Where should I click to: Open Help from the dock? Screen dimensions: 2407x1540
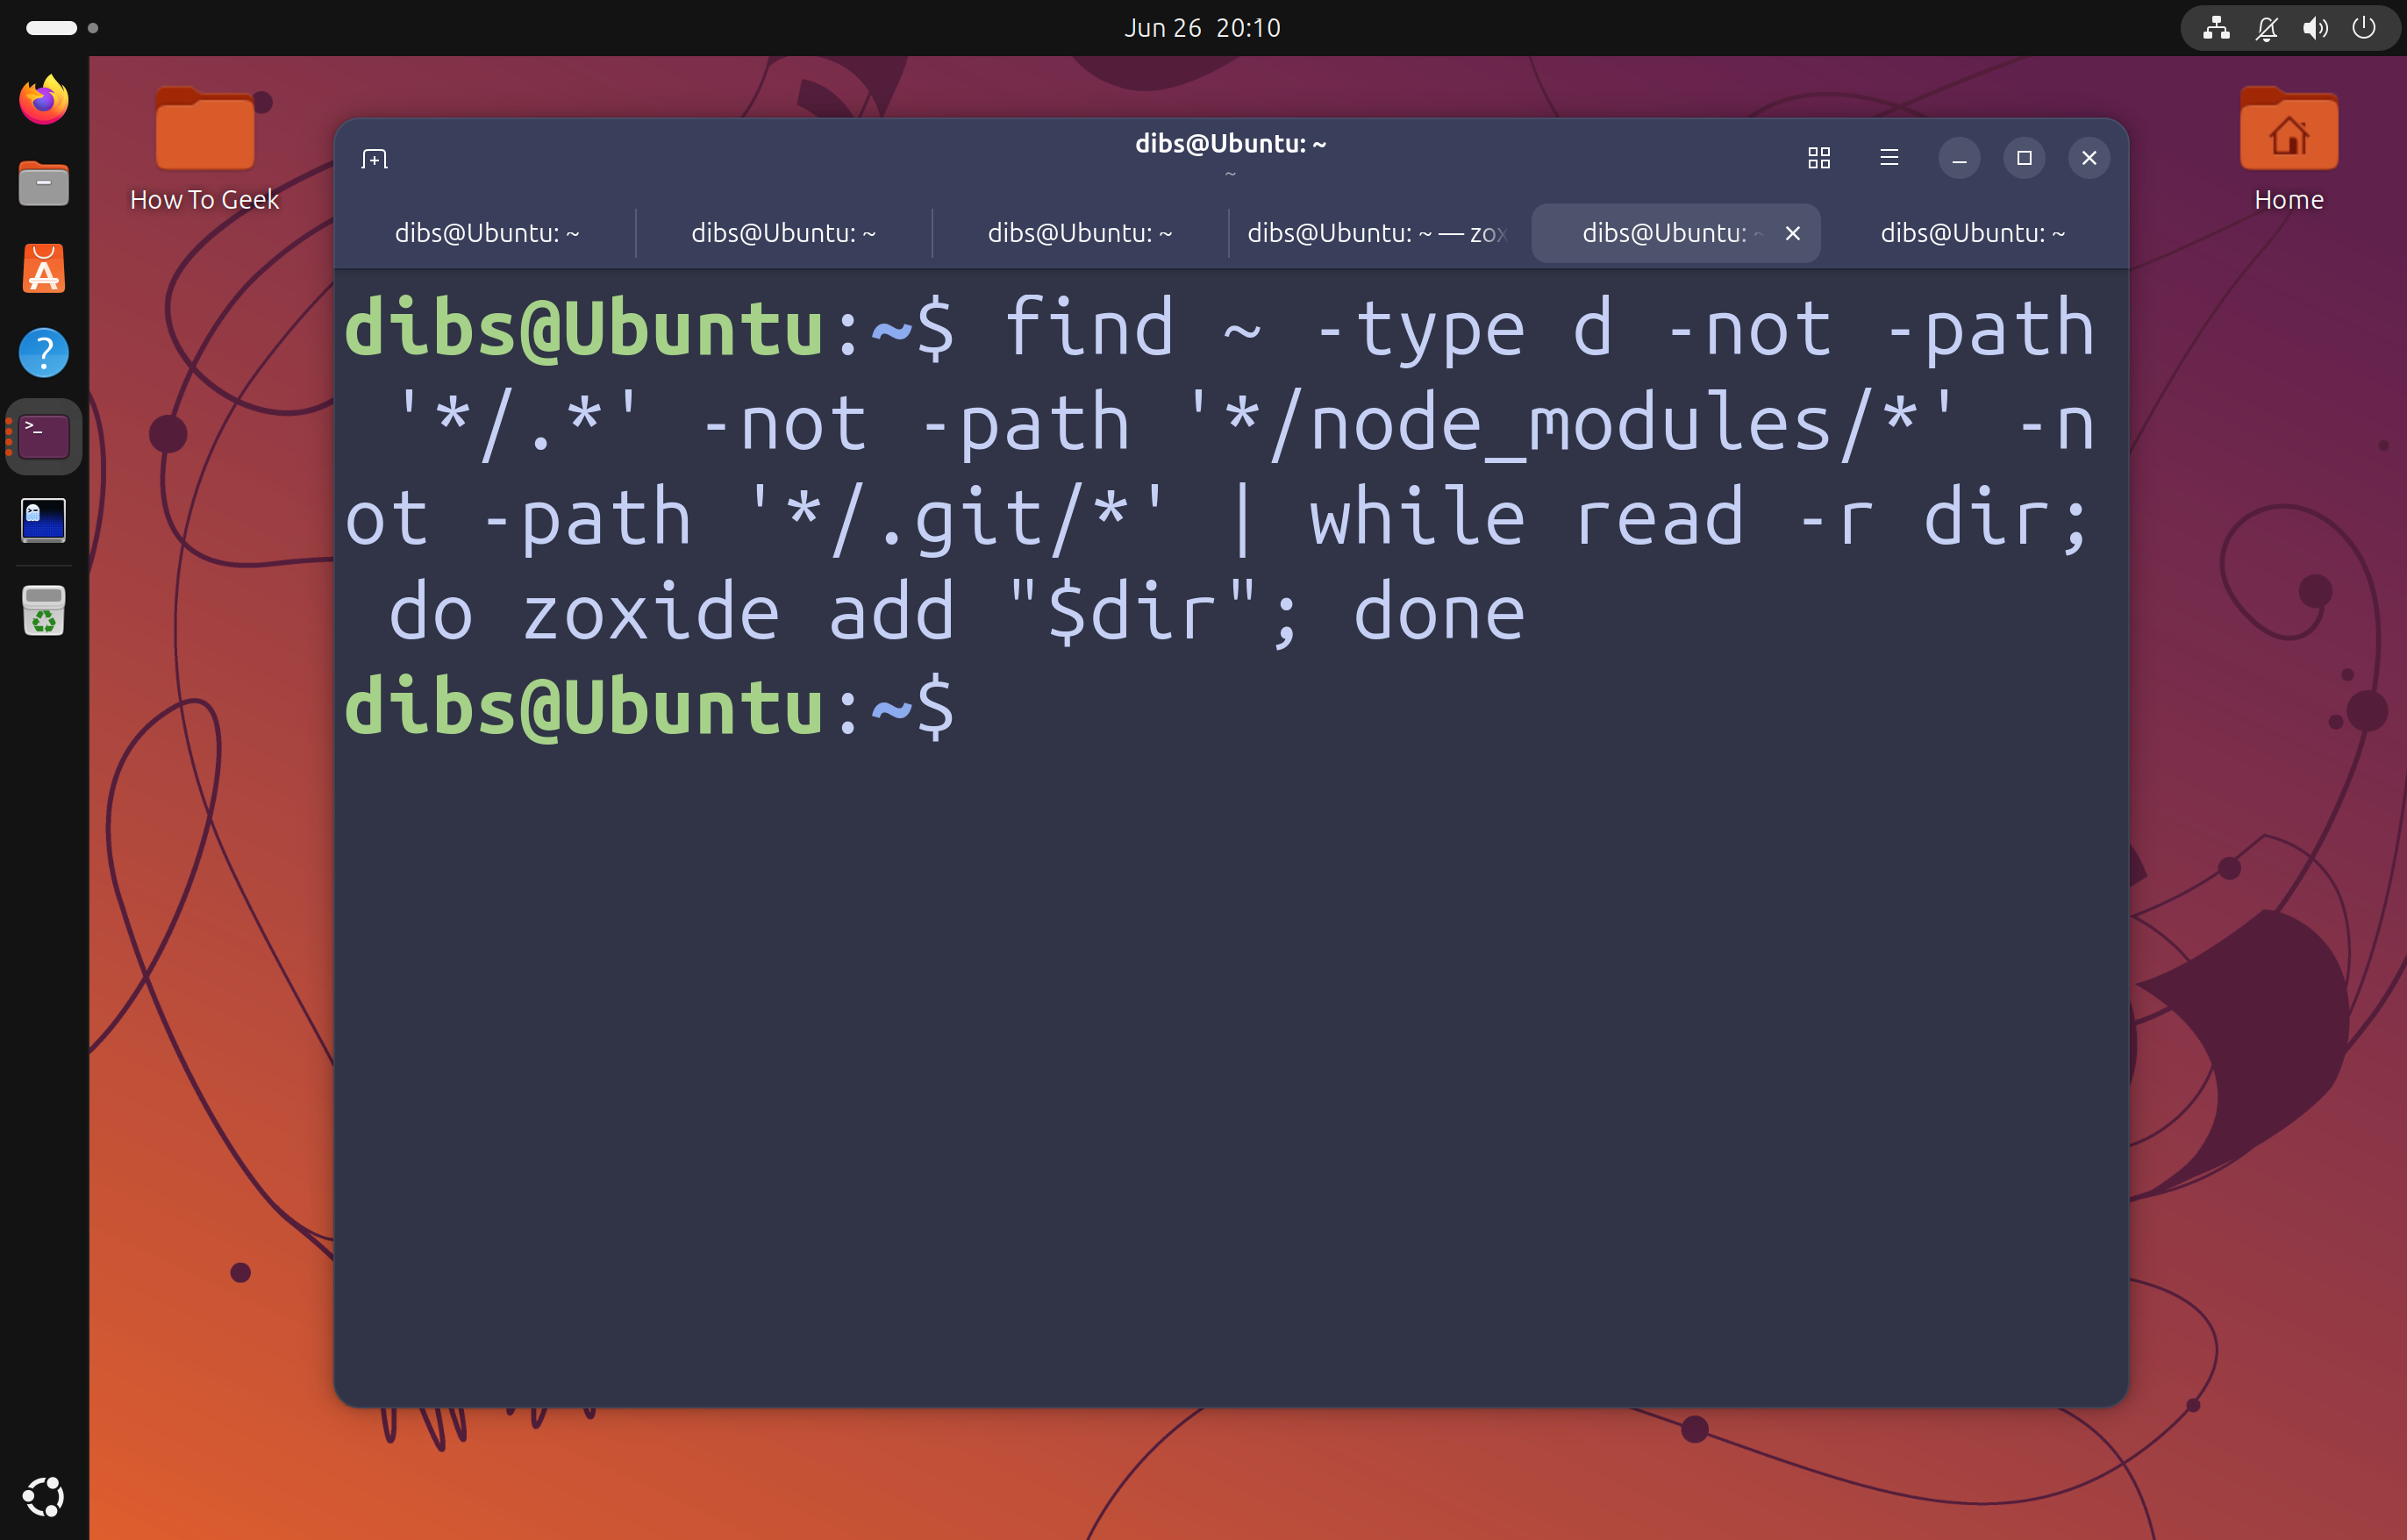pos(44,353)
